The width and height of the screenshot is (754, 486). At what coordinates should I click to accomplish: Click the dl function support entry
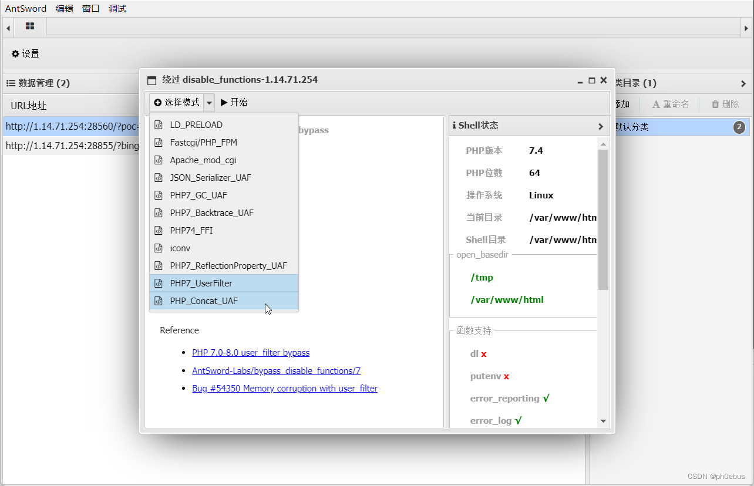point(479,354)
